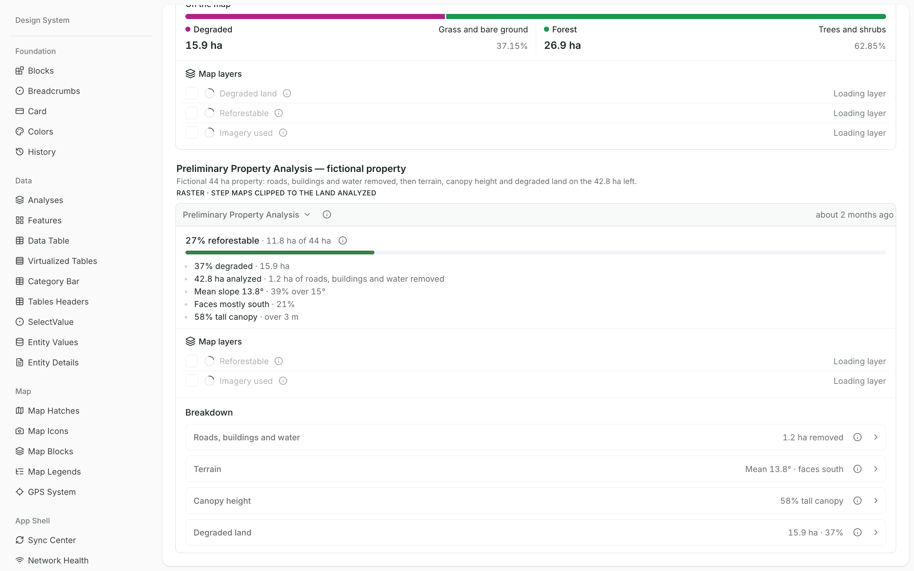Click the green reforestable progress bar
The height and width of the screenshot is (571, 914).
click(x=280, y=252)
